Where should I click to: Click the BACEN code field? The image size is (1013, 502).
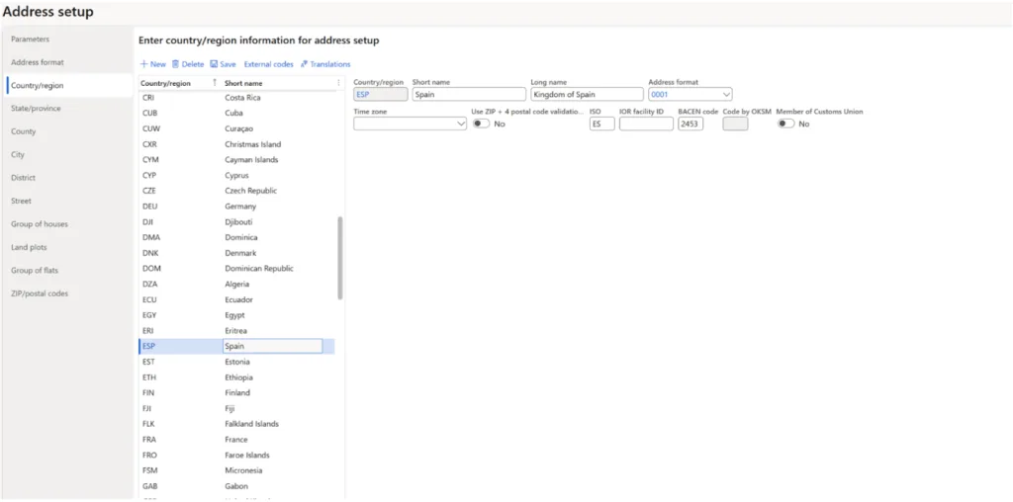point(690,125)
